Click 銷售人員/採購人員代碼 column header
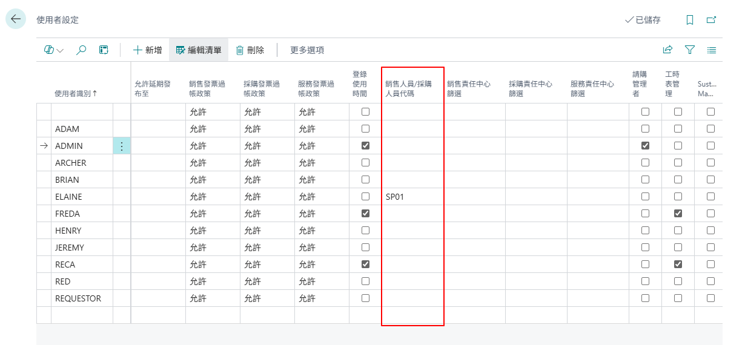This screenshot has height=345, width=745. [x=409, y=89]
